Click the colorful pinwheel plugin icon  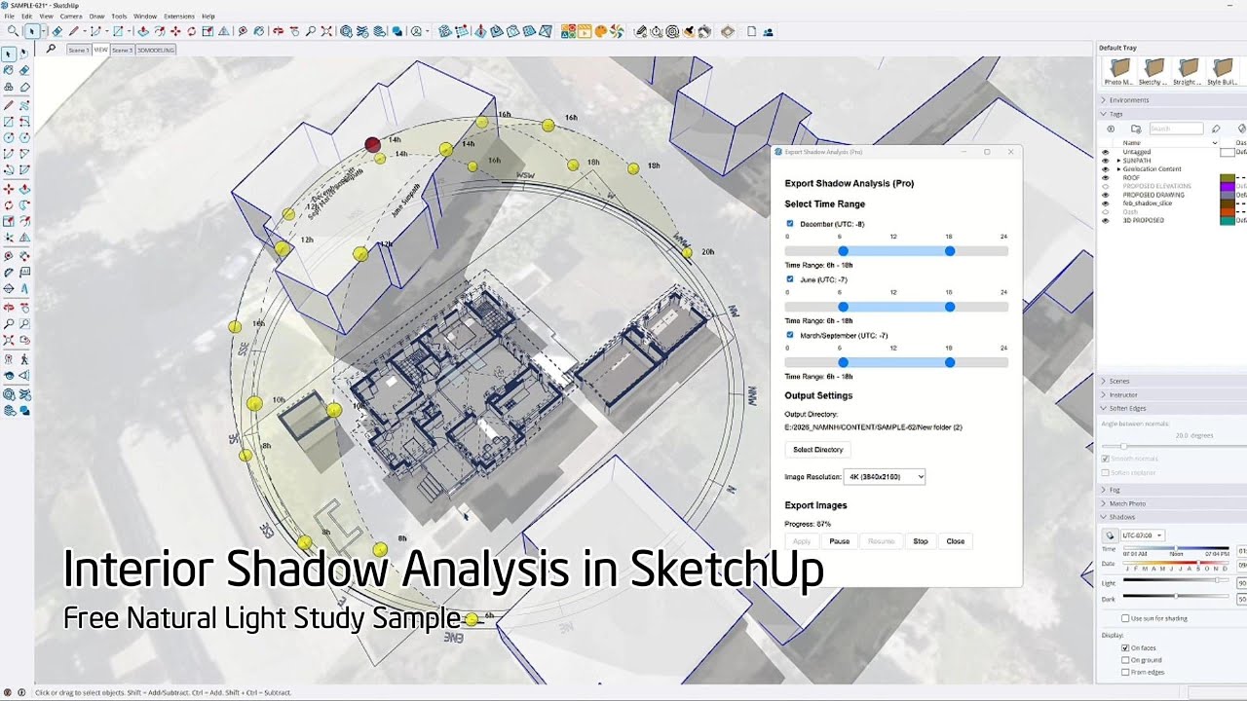617,31
